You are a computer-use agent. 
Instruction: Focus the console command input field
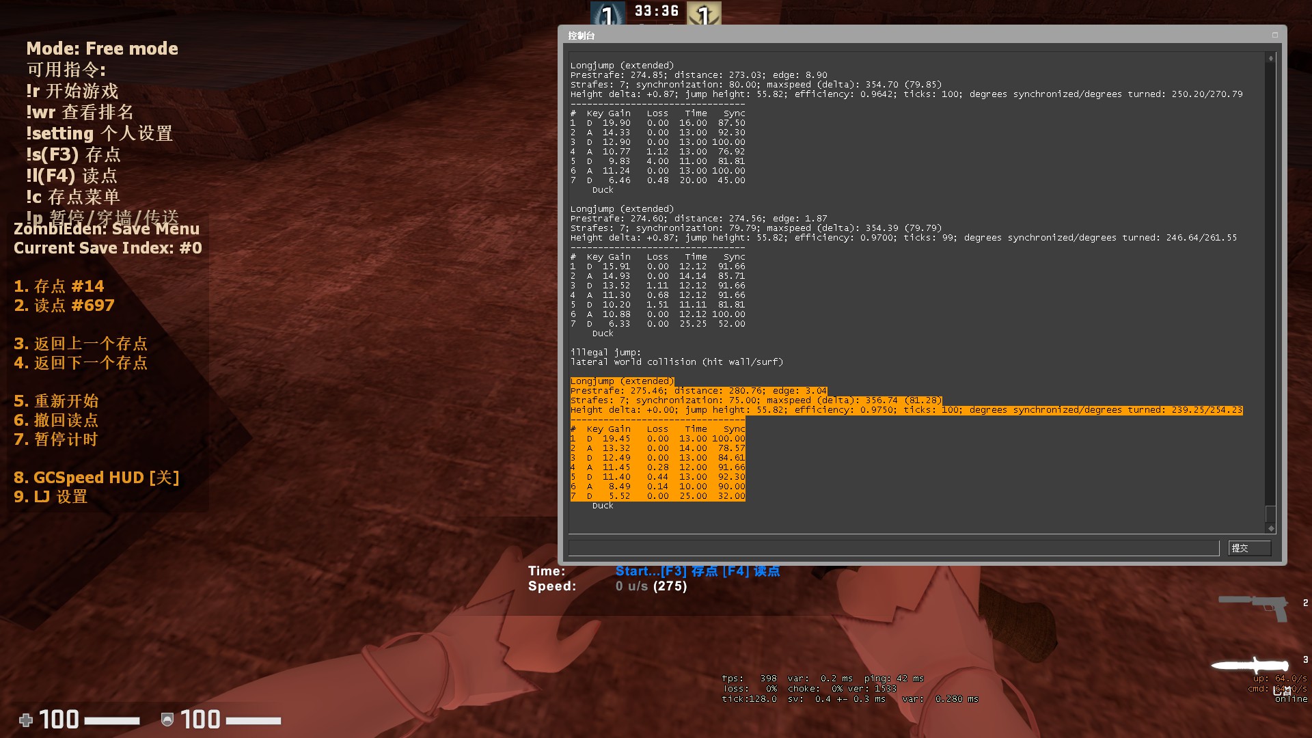(894, 548)
